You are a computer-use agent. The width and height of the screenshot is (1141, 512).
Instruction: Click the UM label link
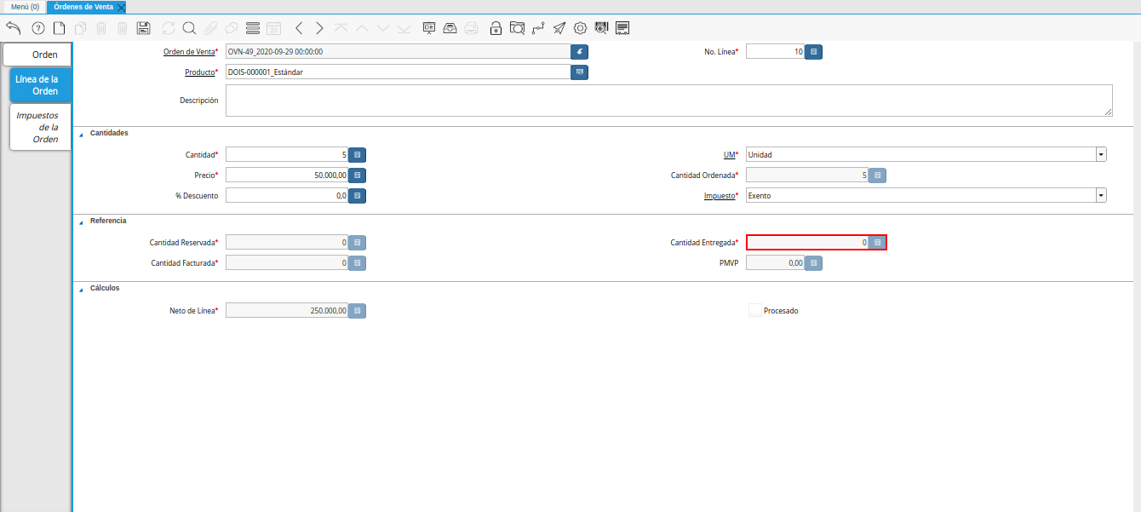tap(729, 155)
